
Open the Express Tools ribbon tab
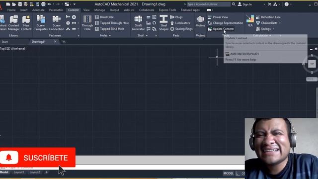point(167,10)
